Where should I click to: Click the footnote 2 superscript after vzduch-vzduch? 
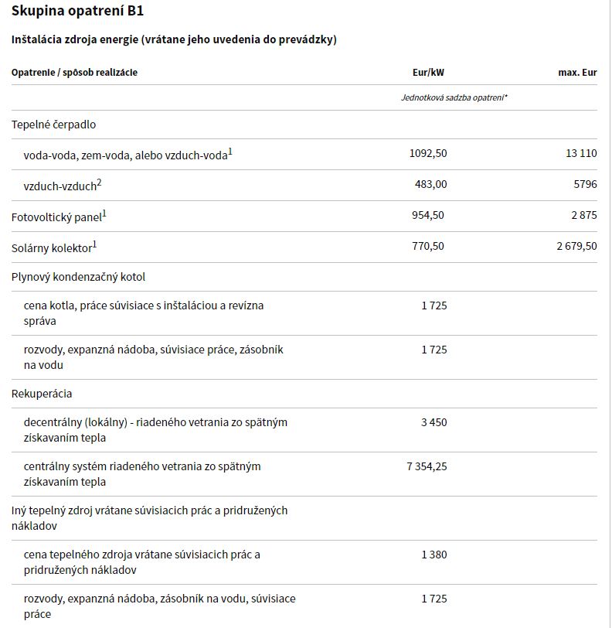(99, 183)
